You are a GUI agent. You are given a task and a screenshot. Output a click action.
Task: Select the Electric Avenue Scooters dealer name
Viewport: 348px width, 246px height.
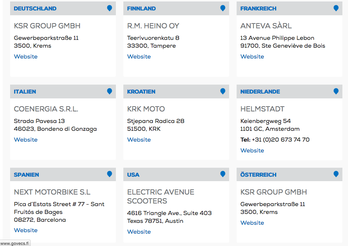(x=161, y=196)
